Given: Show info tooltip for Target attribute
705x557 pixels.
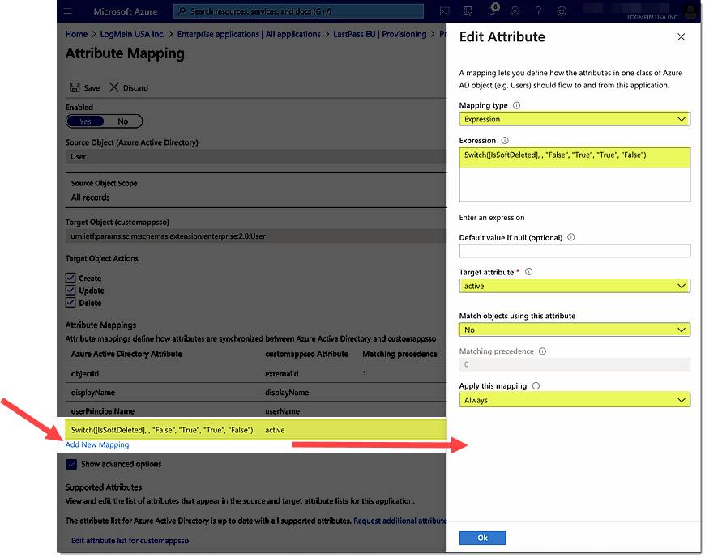Looking at the screenshot, I should tap(528, 272).
